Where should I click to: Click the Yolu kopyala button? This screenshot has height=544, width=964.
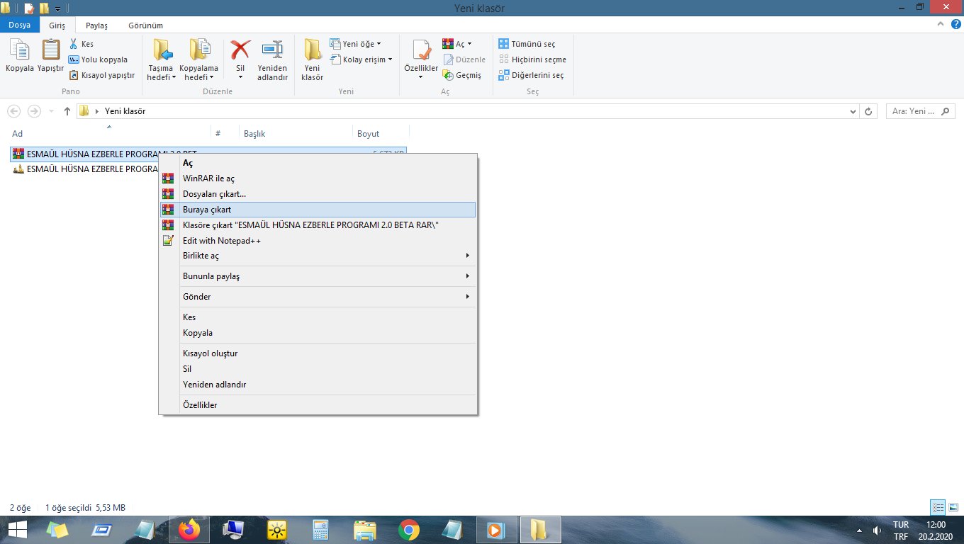[x=98, y=59]
